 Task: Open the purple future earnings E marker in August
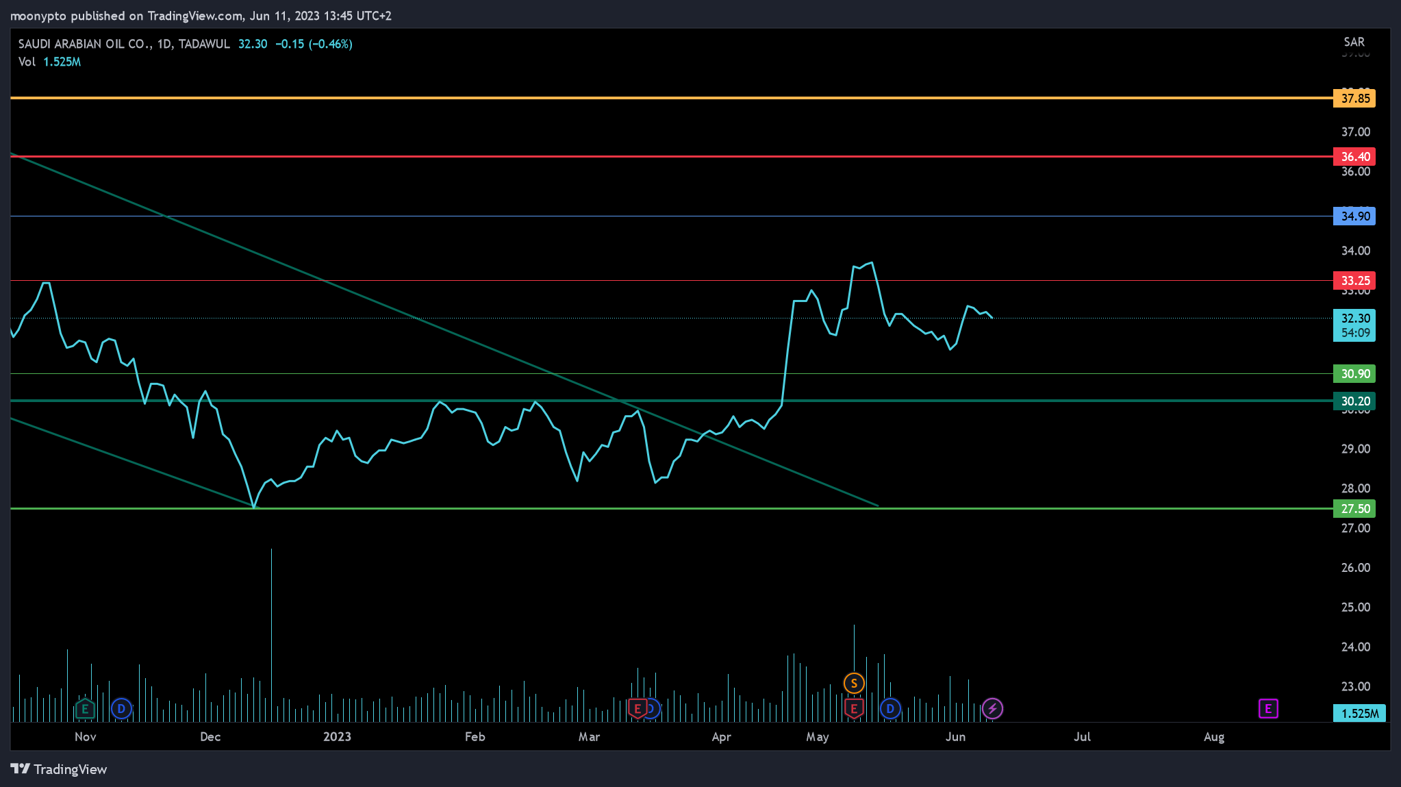tap(1268, 708)
